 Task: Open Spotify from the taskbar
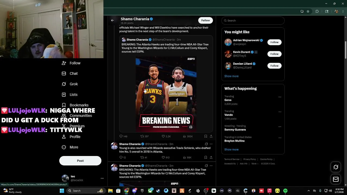[285, 191]
